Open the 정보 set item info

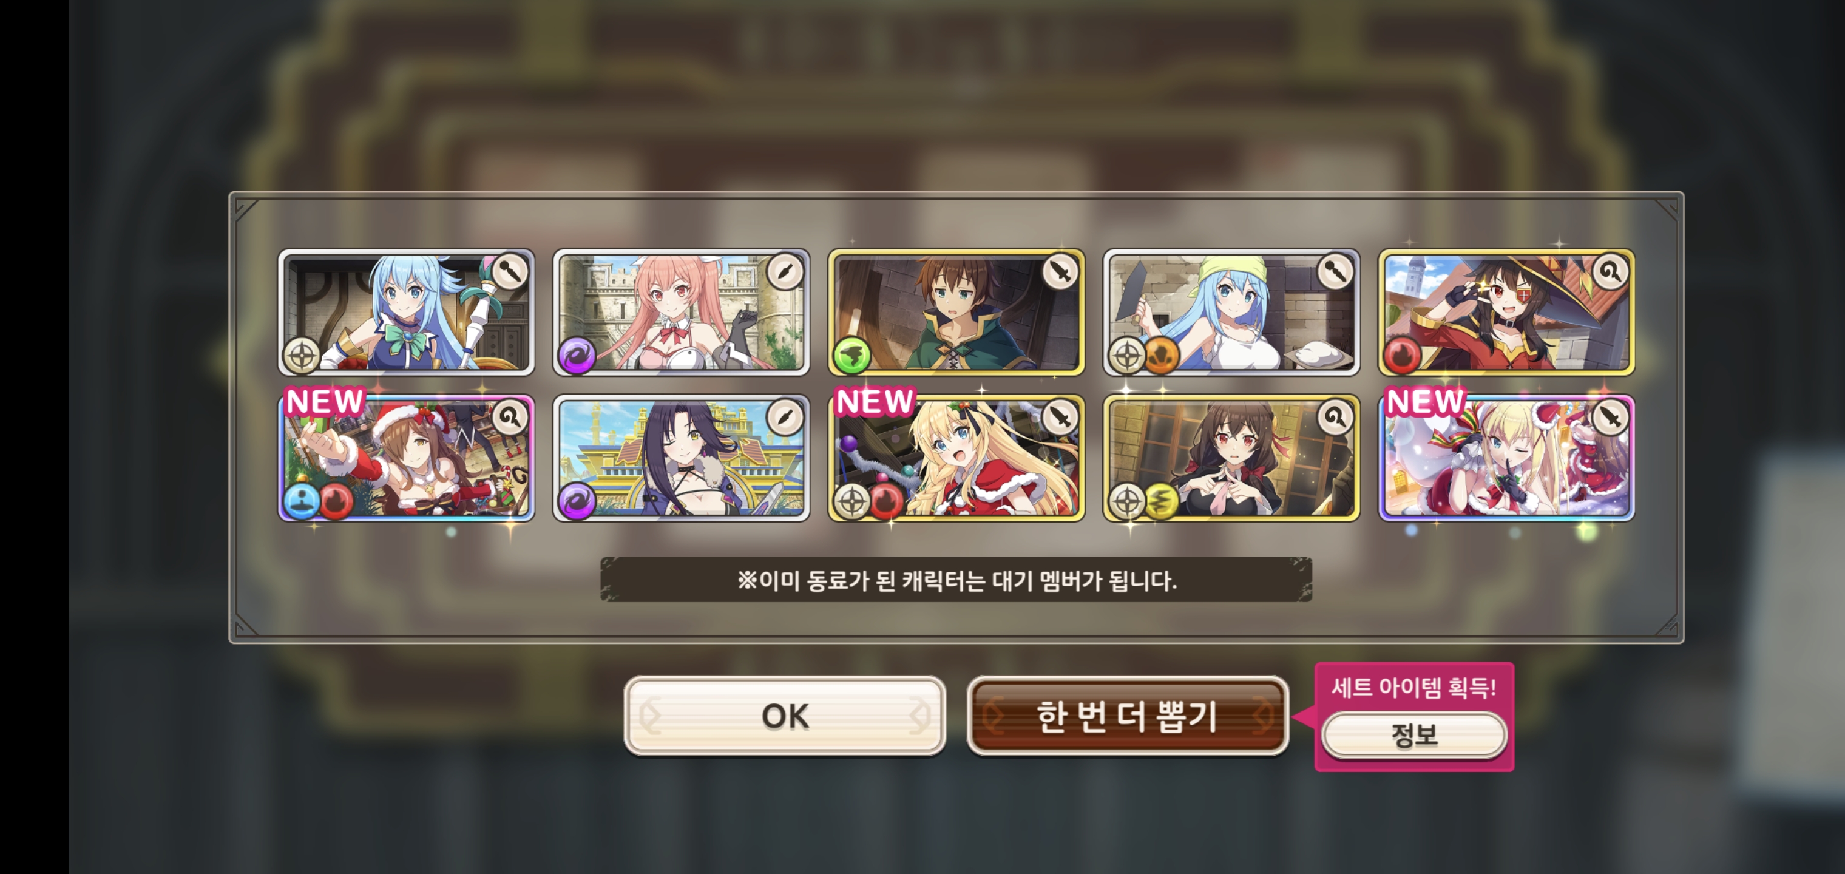(x=1414, y=735)
